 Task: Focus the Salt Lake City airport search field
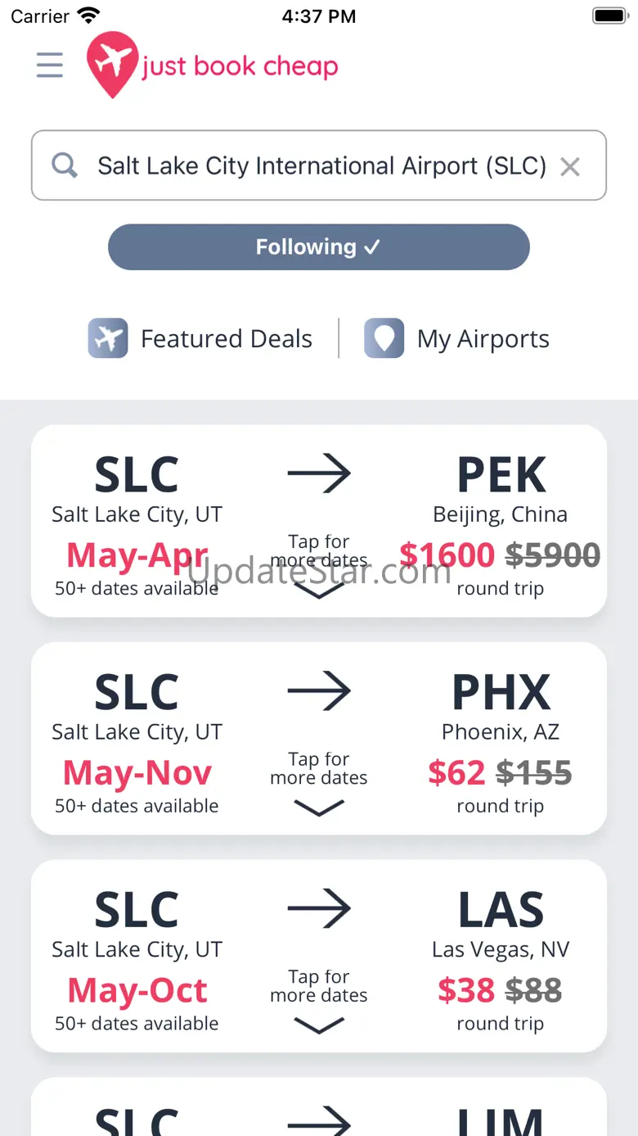321,165
